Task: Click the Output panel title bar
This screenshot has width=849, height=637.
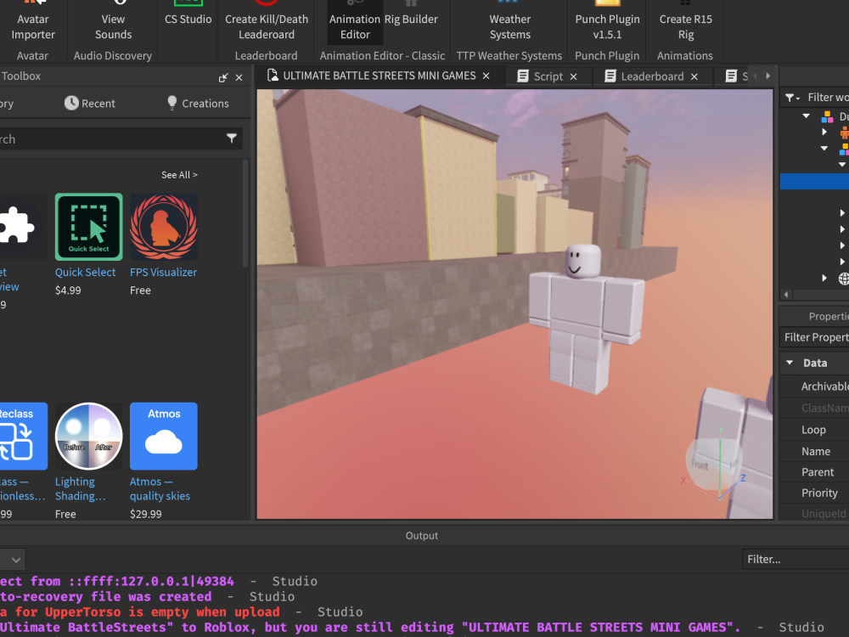Action: [422, 535]
